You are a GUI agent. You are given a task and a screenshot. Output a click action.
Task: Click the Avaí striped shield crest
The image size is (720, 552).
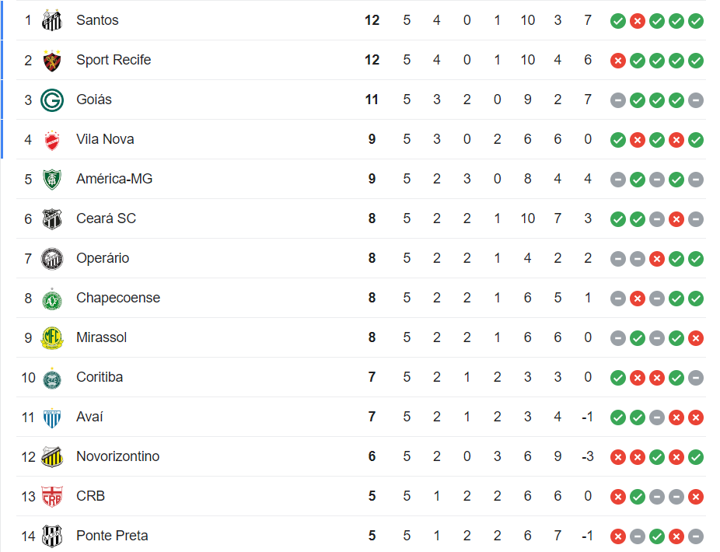click(52, 417)
